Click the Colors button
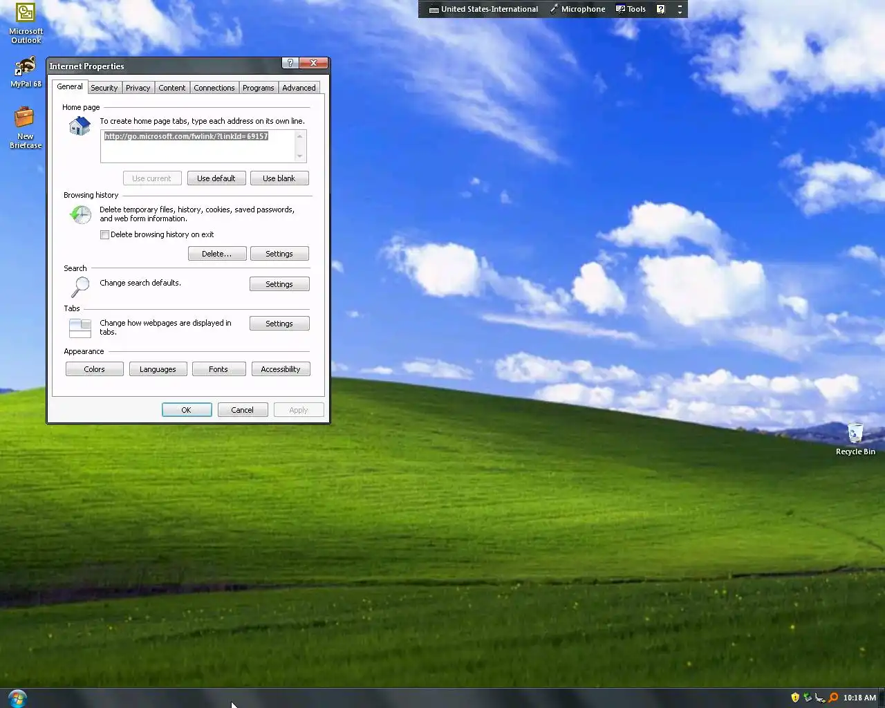Image resolution: width=885 pixels, height=708 pixels. point(95,369)
